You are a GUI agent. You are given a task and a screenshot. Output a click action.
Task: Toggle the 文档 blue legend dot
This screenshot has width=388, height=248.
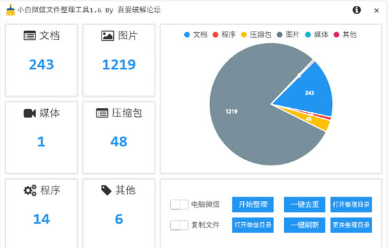click(187, 35)
